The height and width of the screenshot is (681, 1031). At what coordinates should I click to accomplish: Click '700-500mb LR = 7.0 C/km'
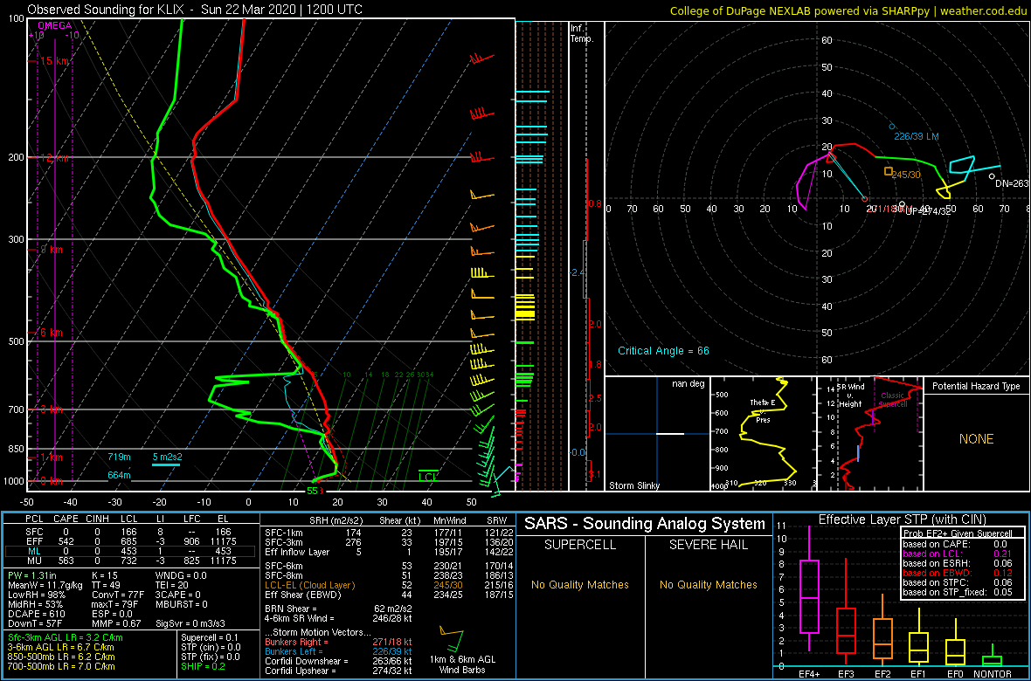[59, 666]
